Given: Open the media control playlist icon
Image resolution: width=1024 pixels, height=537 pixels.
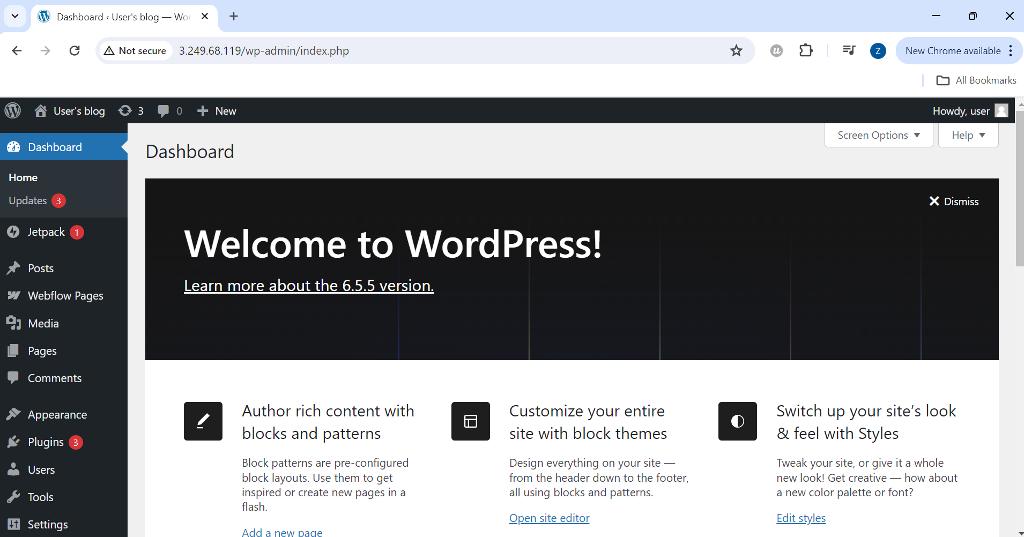Looking at the screenshot, I should [x=849, y=50].
